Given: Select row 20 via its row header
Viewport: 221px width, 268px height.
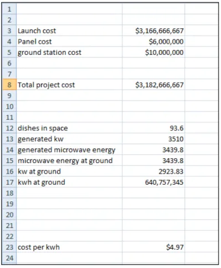Looking at the screenshot, I should click(x=9, y=215).
